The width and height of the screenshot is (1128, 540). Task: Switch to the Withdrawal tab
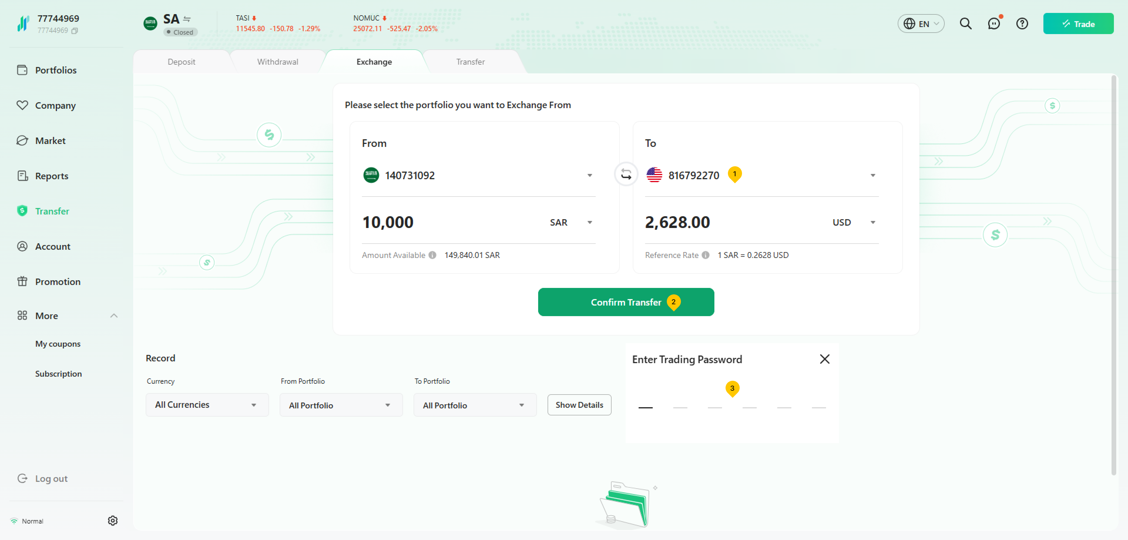[277, 62]
